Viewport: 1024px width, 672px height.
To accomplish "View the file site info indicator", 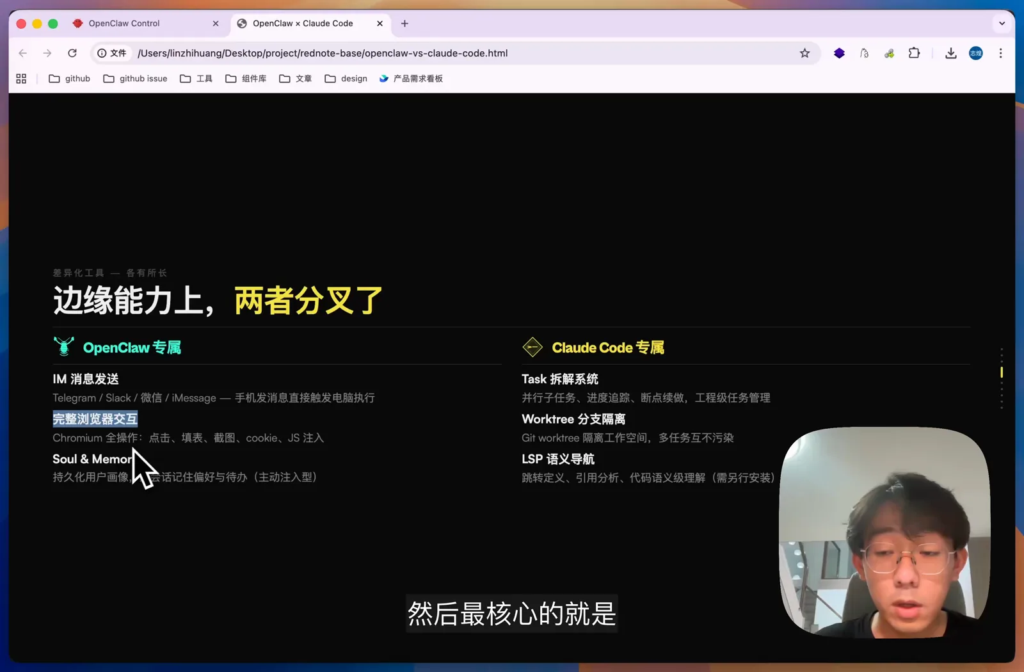I will (112, 53).
